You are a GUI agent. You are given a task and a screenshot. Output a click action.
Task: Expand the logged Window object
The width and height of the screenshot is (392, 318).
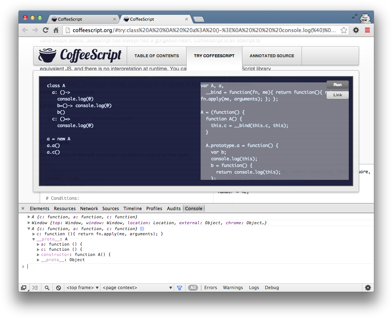[29, 223]
